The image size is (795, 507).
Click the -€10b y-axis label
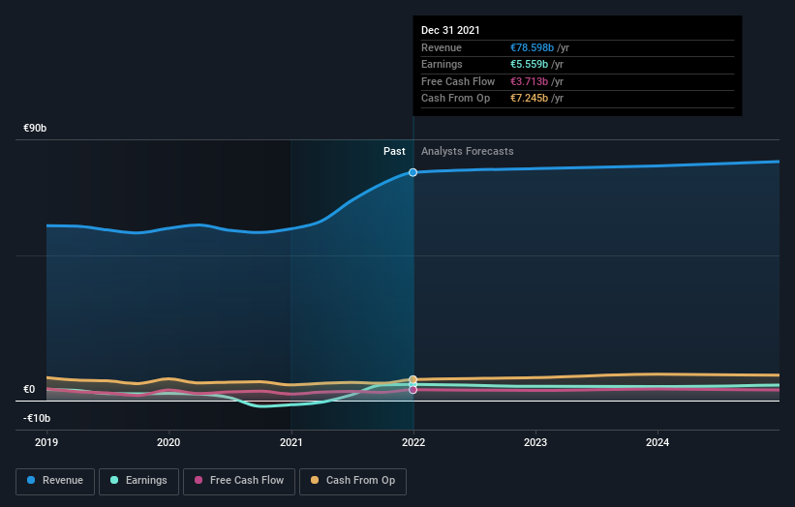(x=37, y=418)
